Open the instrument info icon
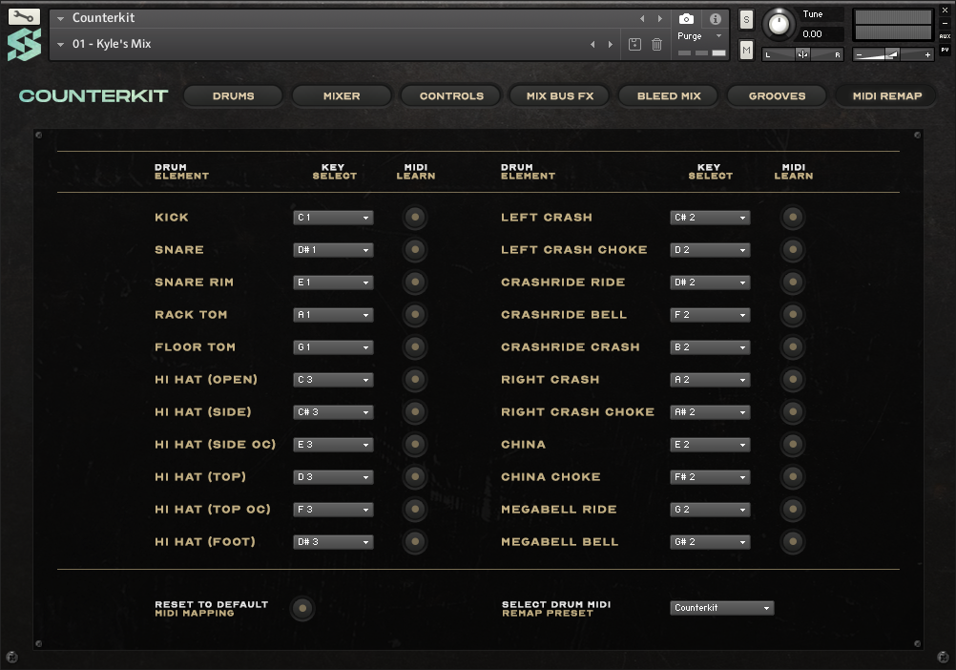956x670 pixels. 714,18
